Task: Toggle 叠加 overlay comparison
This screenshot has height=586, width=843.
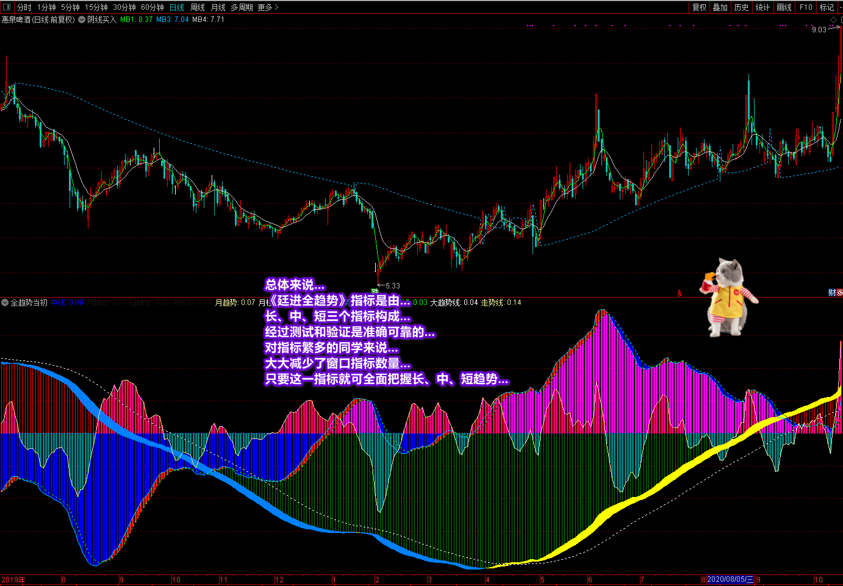Action: point(720,7)
